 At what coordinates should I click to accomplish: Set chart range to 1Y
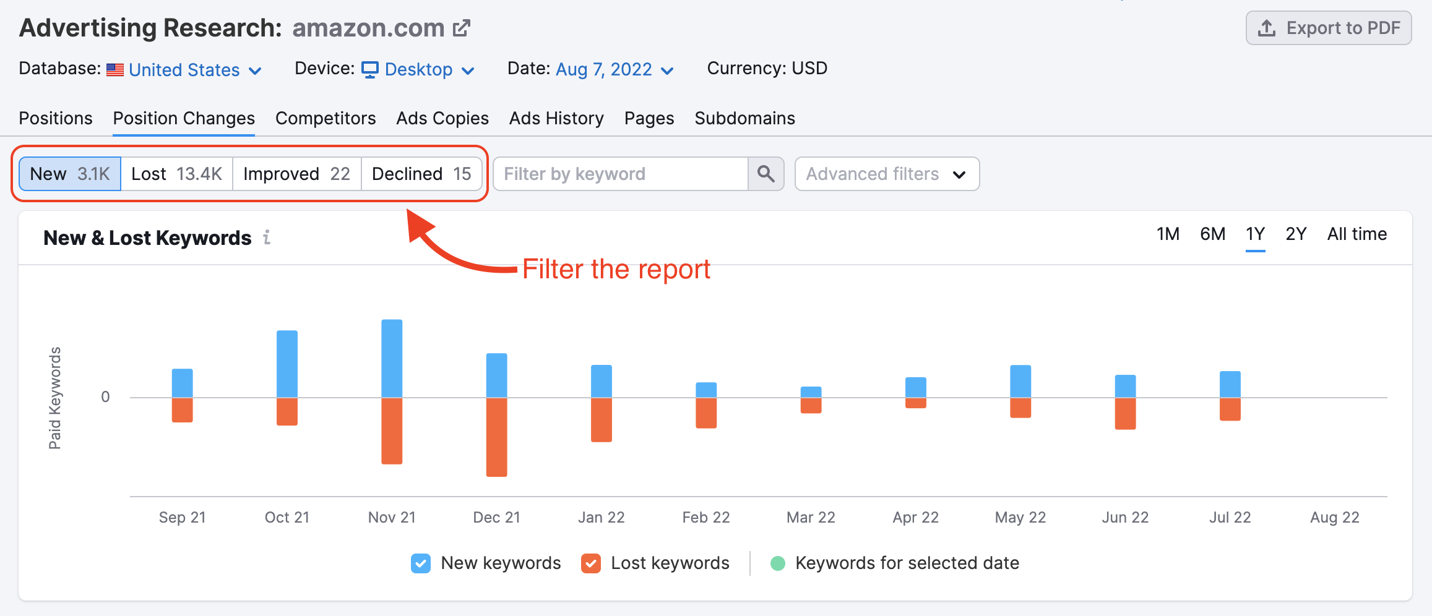(x=1255, y=234)
